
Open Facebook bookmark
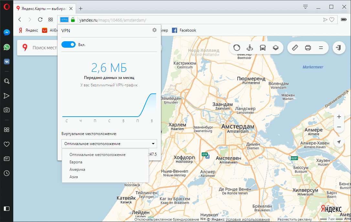tap(184, 30)
